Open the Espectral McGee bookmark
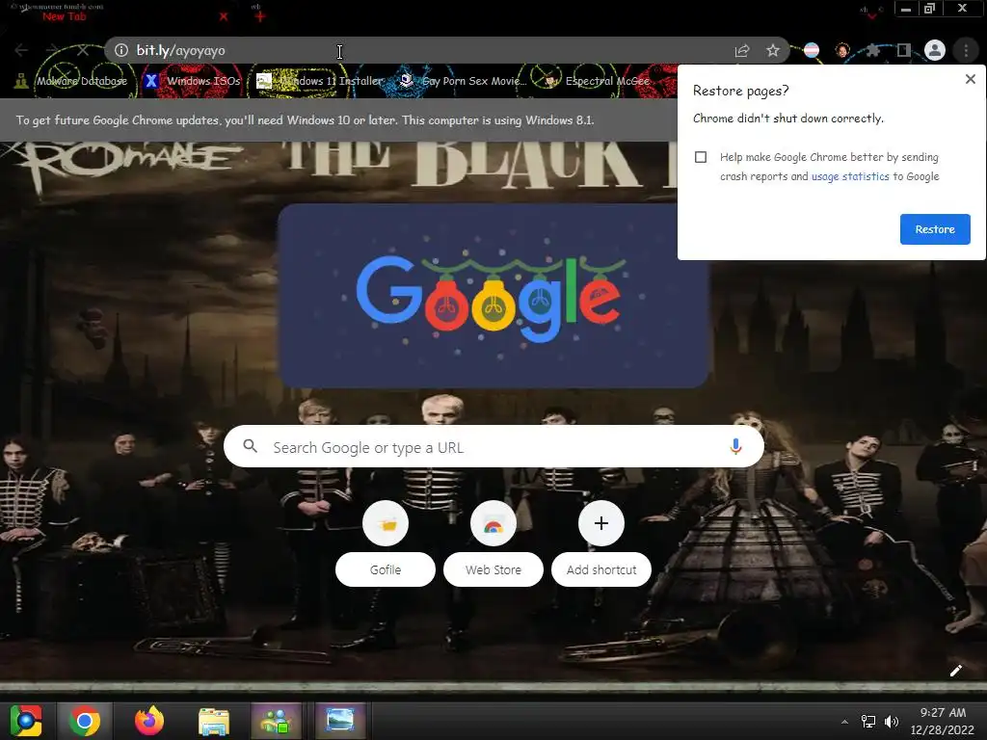Viewport: 987px width, 740px height. (598, 81)
